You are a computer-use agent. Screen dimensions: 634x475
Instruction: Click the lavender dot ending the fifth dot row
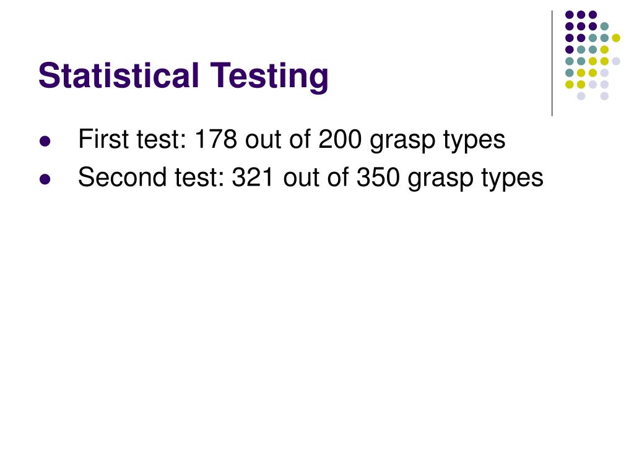(x=616, y=61)
